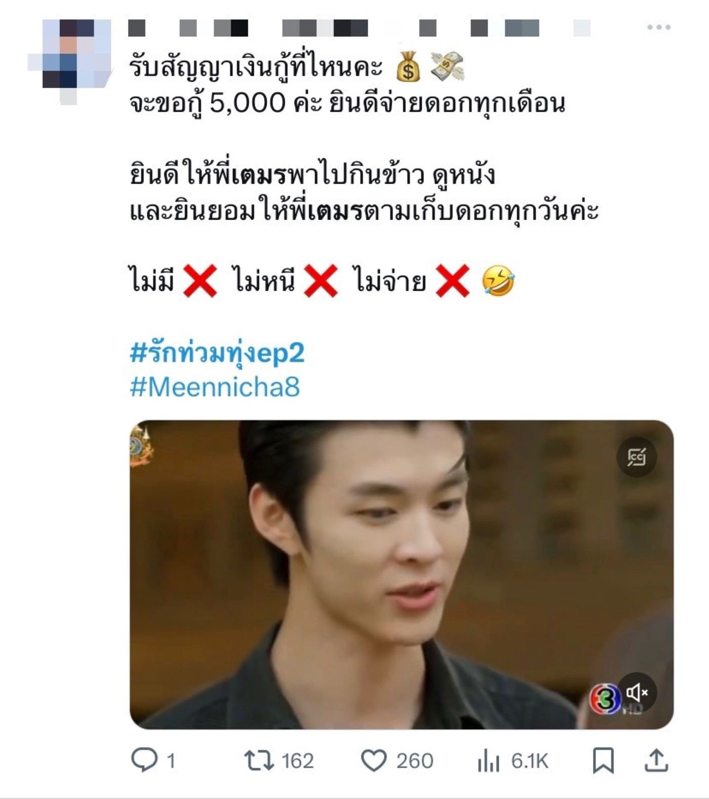This screenshot has width=709, height=799.
Task: Click the reply speech bubble icon
Action: point(144,760)
